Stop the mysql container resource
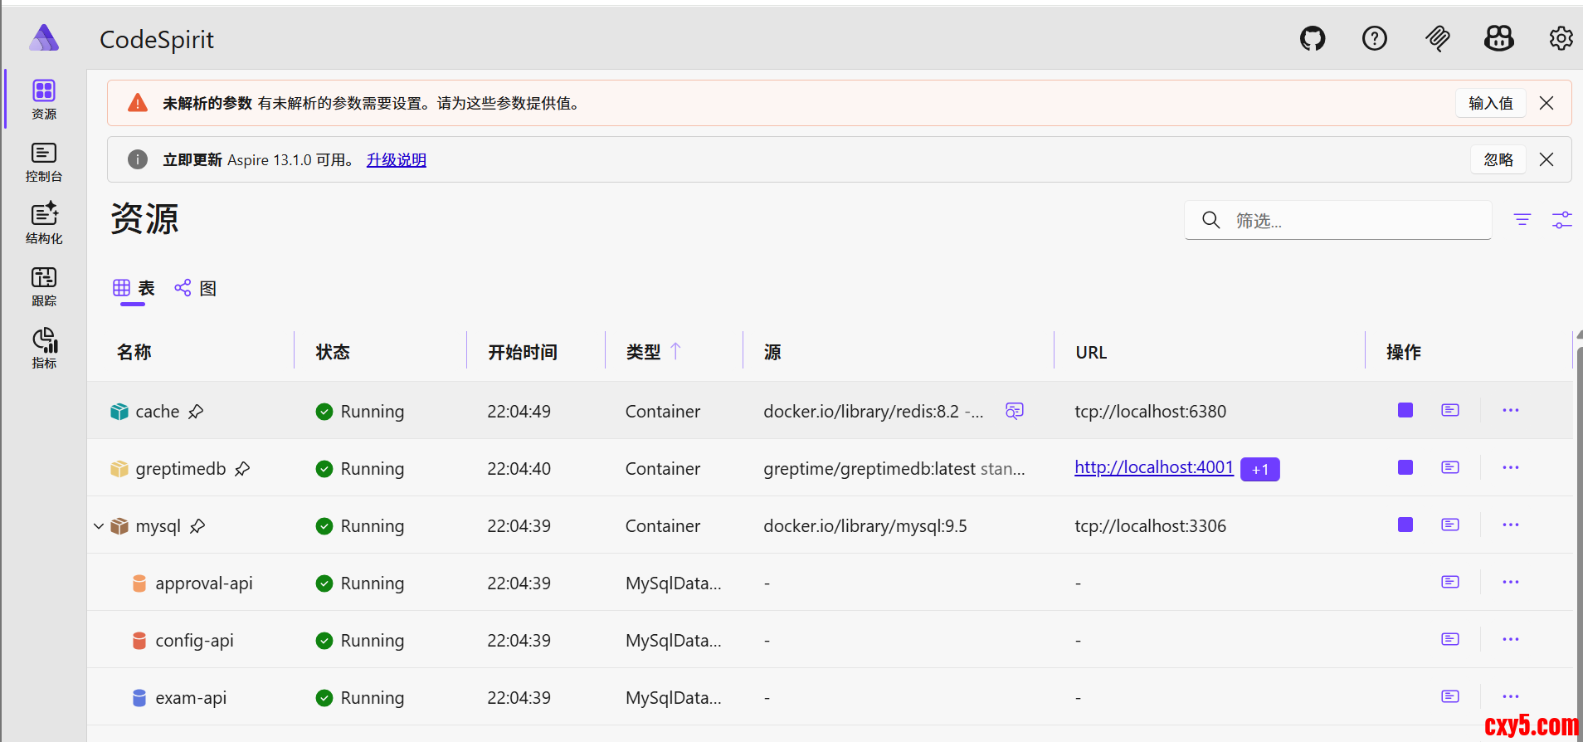The height and width of the screenshot is (742, 1583). [1405, 525]
